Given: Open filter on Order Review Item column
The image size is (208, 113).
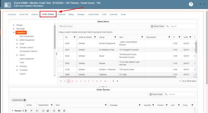Looking at the screenshot, I should (x=106, y=105).
